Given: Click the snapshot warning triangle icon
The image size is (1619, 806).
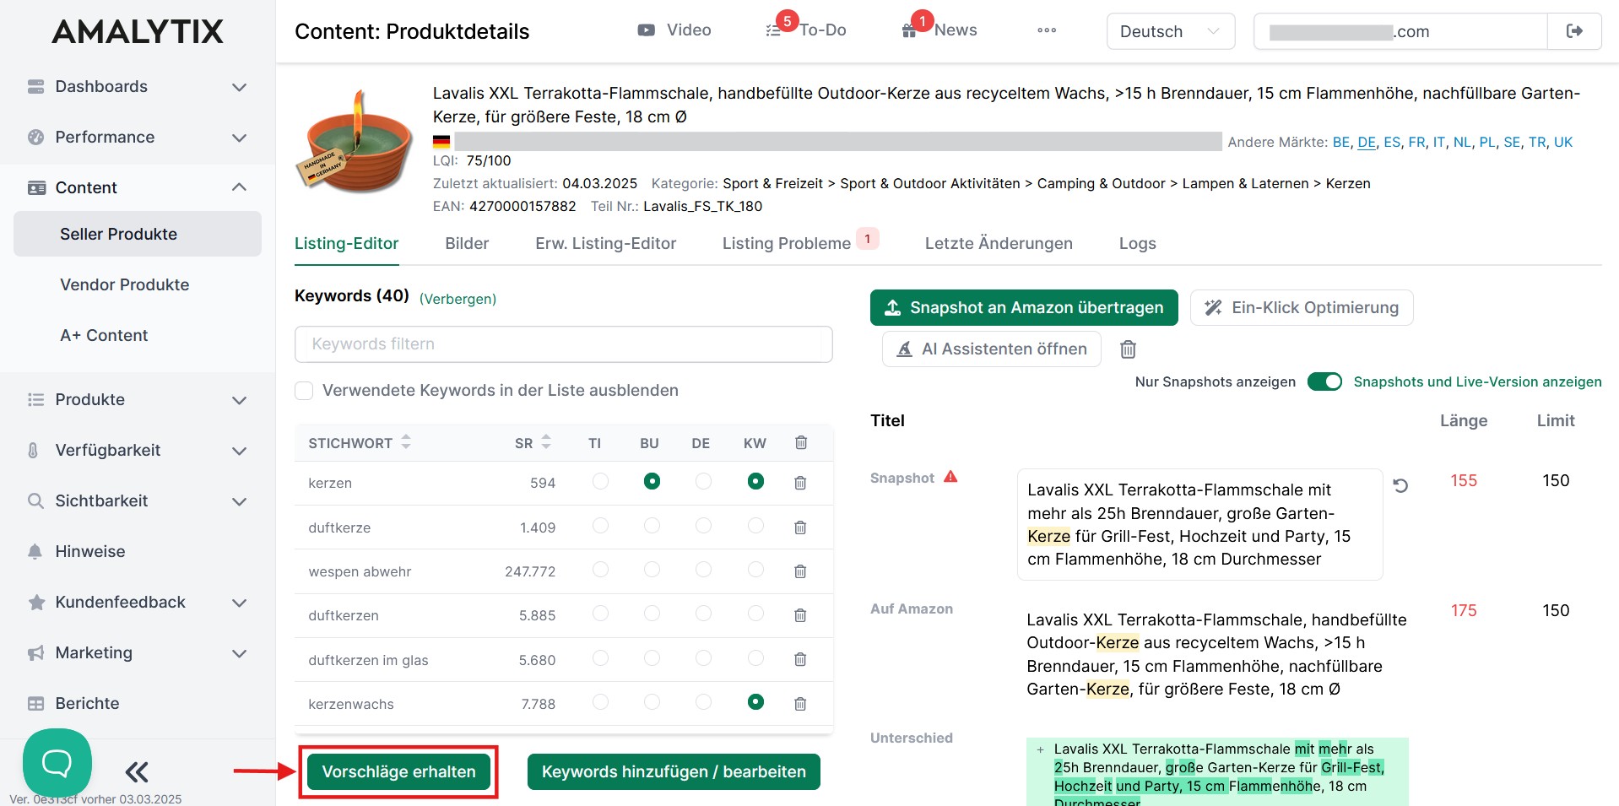Looking at the screenshot, I should point(950,477).
